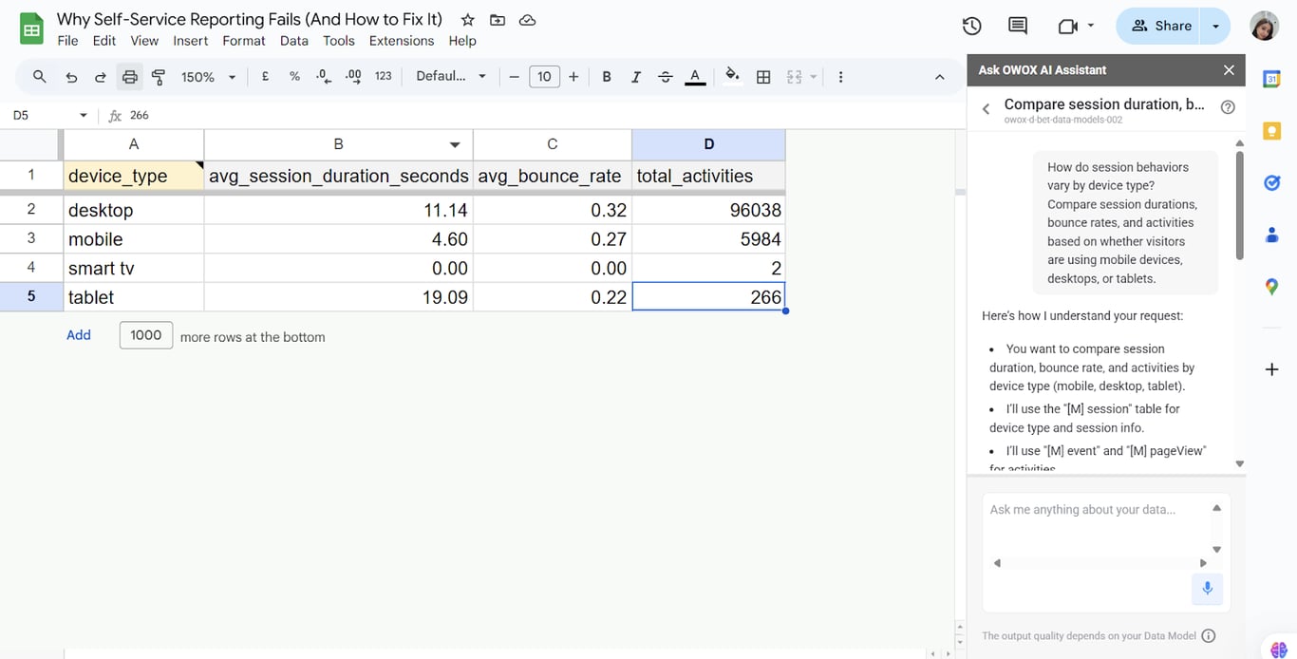Open the Data menu
The height and width of the screenshot is (659, 1297).
pyautogui.click(x=294, y=41)
